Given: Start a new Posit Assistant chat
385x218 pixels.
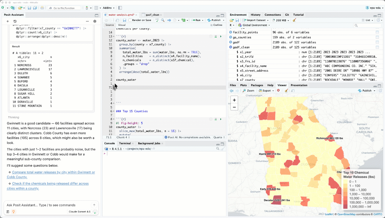Looking at the screenshot, I should 8,21.
